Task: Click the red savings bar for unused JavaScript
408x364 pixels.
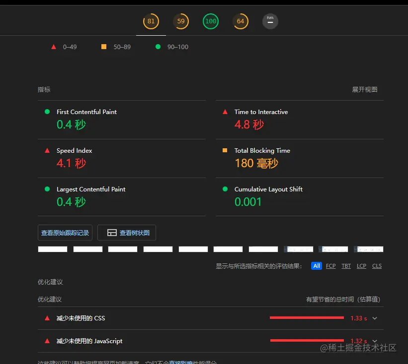Action: coord(307,340)
